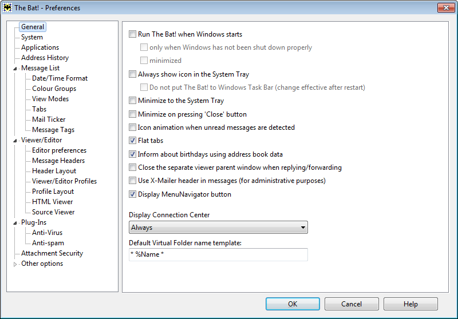Open the System preferences page
Screen dimensions: 458x319
pyautogui.click(x=32, y=37)
